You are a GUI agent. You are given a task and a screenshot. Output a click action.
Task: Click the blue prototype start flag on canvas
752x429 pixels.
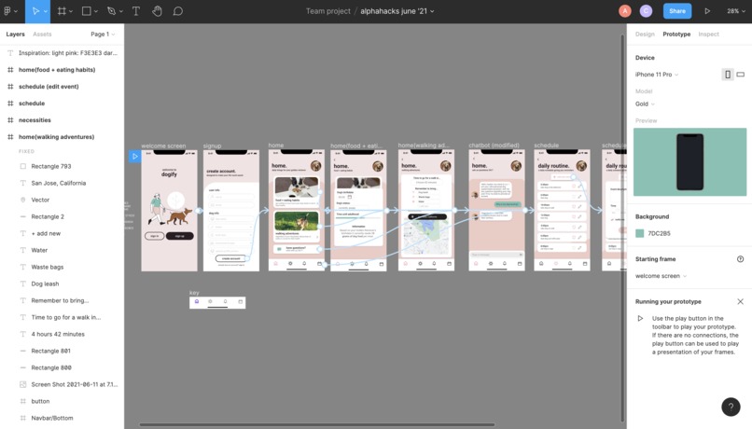click(134, 157)
